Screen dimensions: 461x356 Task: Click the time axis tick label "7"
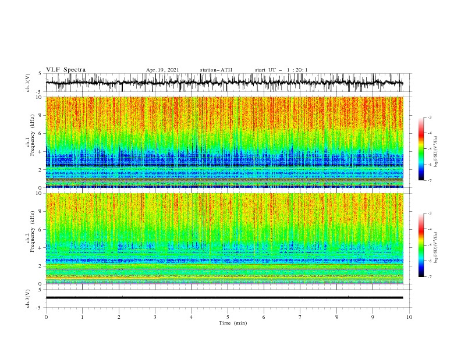click(x=300, y=317)
